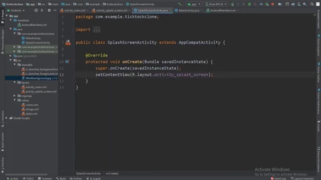Select activity_splash_screen.xml in layout folder
This screenshot has height=180, width=321.
click(x=39, y=91)
